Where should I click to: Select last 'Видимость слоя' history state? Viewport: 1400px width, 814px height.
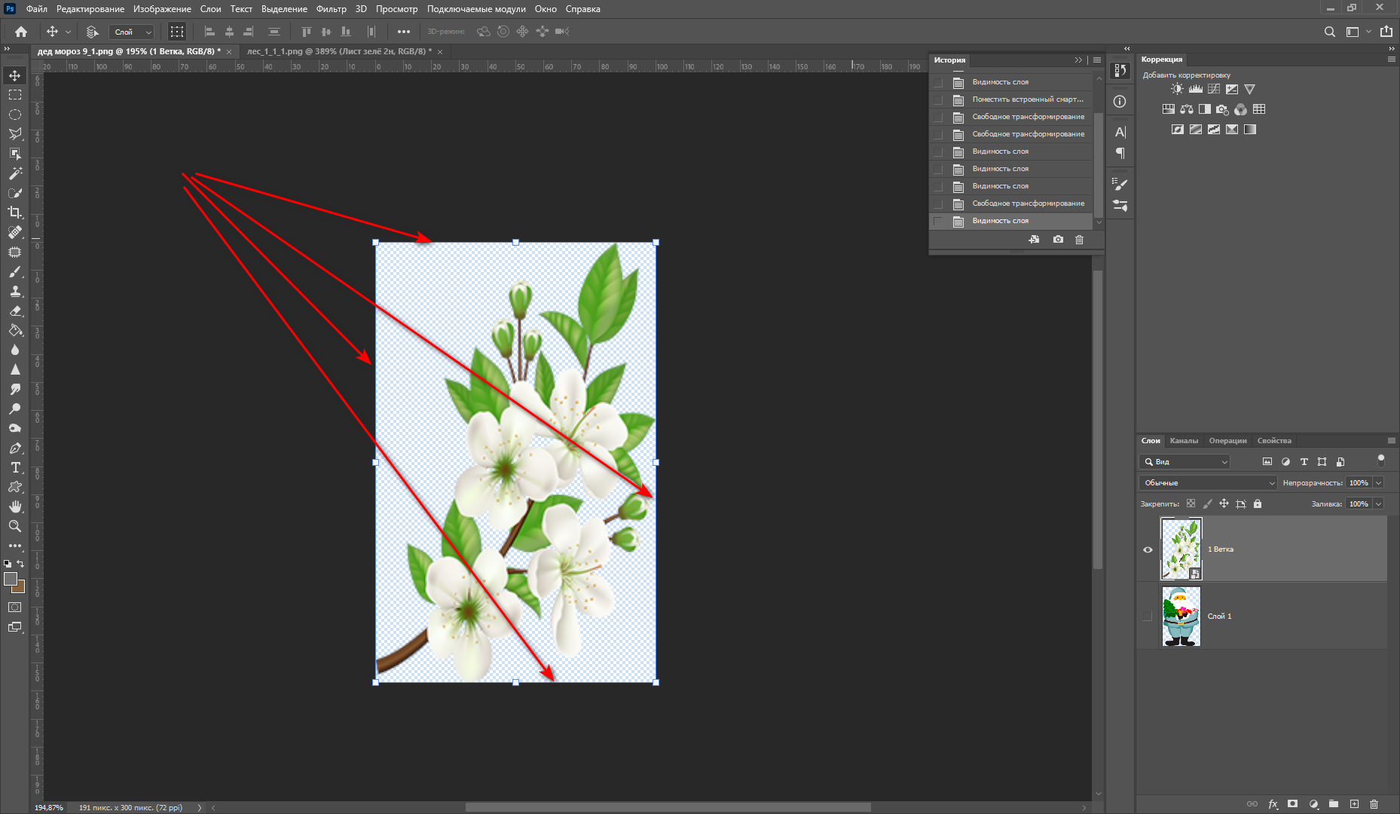coord(1010,221)
